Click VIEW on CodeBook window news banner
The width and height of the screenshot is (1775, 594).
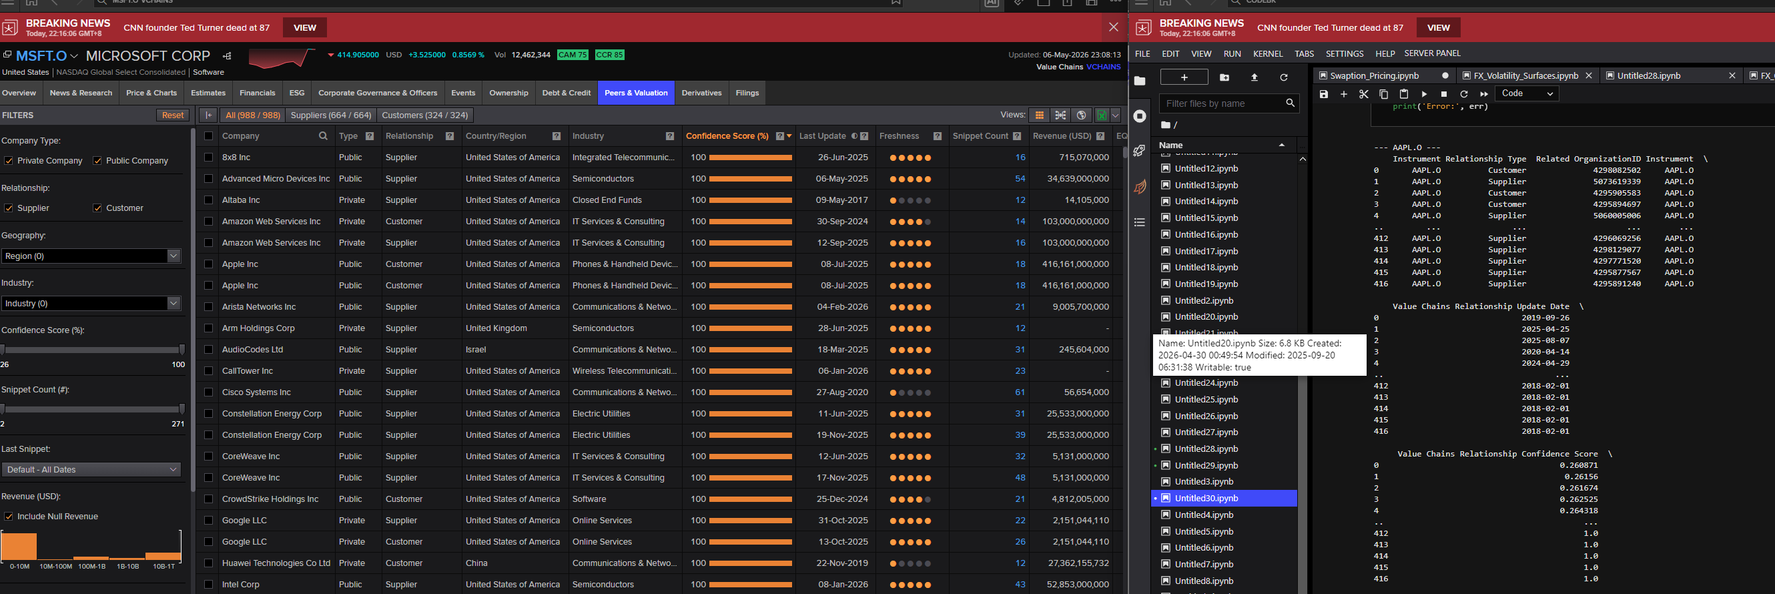click(x=1438, y=27)
